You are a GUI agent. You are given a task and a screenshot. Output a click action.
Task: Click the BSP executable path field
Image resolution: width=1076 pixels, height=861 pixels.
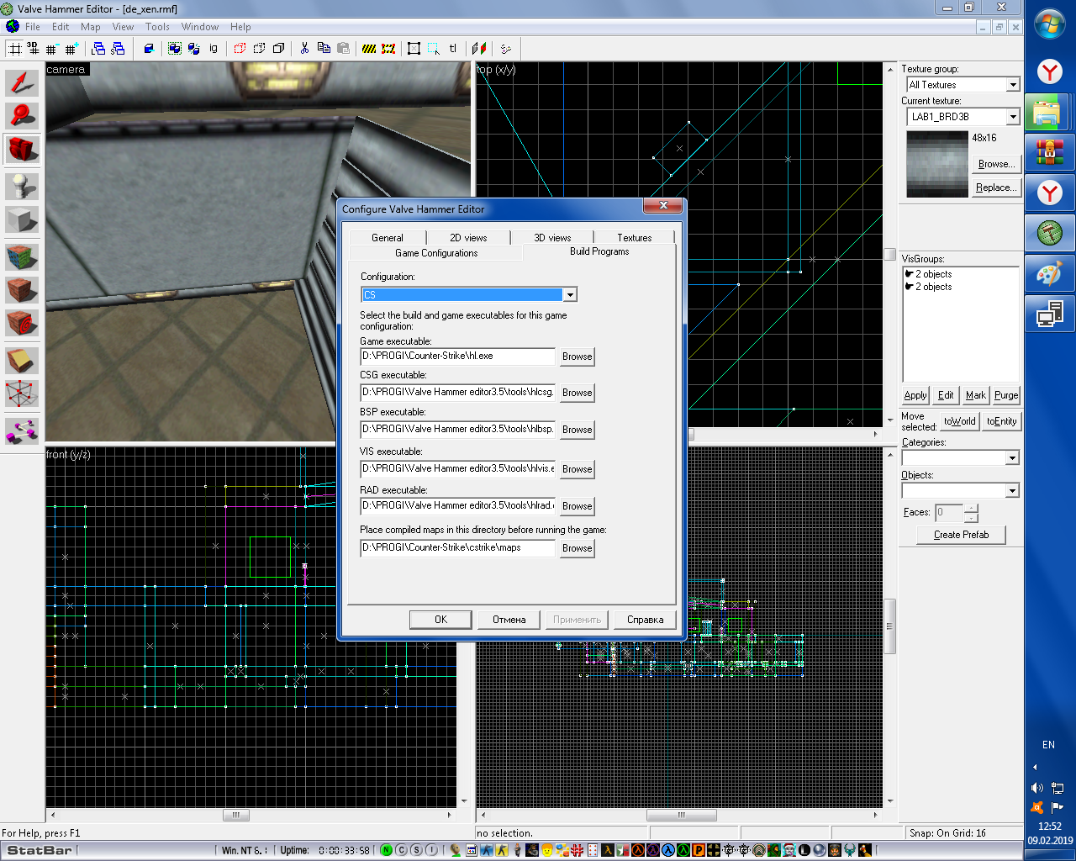click(458, 429)
